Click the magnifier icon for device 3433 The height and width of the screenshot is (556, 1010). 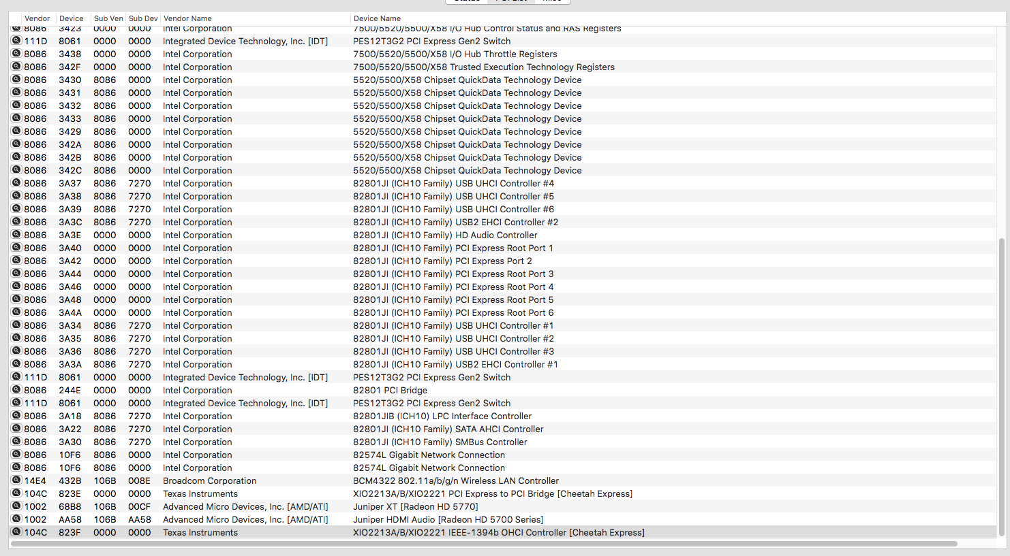[x=16, y=118]
